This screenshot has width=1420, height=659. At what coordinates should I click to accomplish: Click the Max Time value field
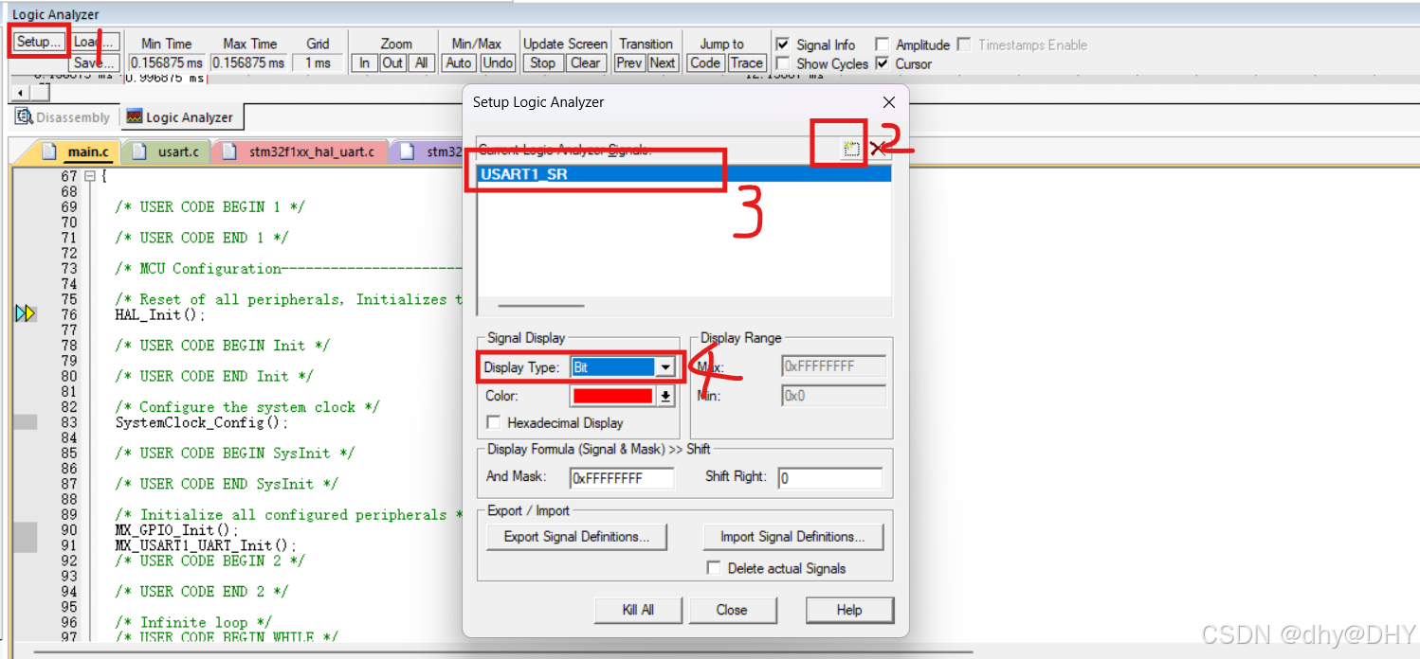[x=248, y=62]
